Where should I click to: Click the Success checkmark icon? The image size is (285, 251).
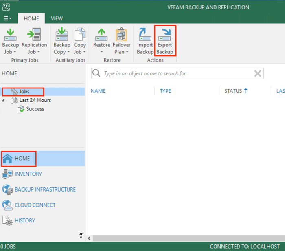(x=21, y=109)
